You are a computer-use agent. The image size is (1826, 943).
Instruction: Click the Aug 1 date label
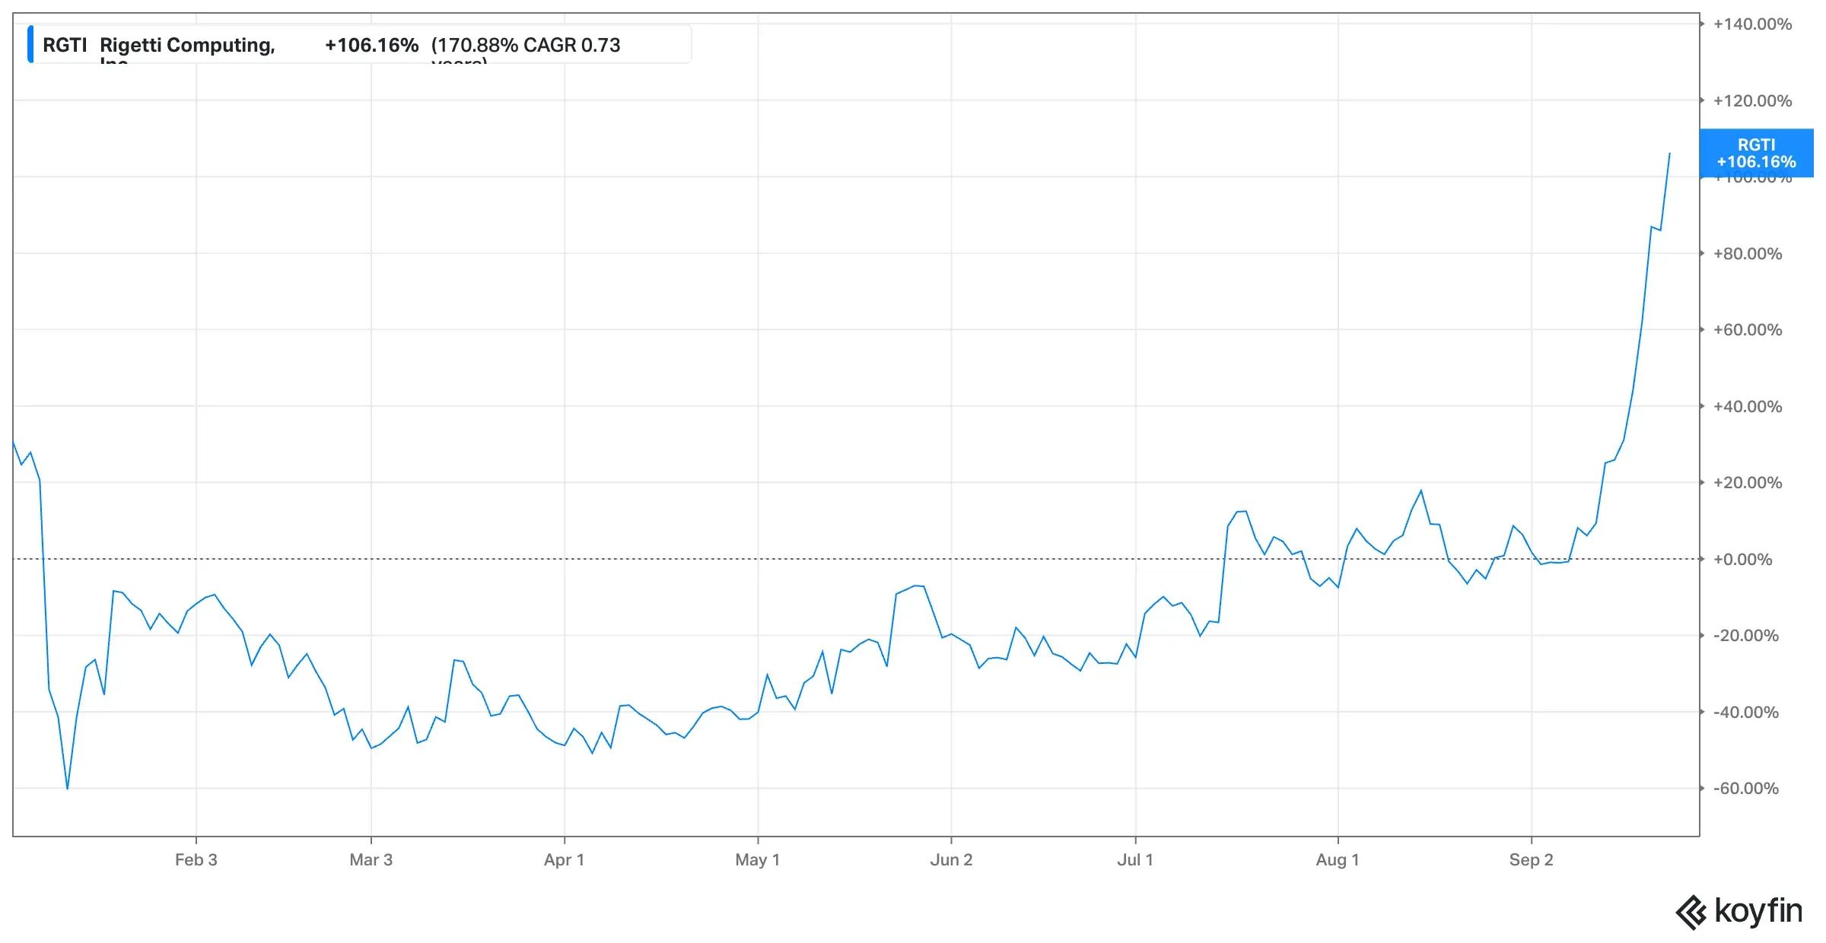pyautogui.click(x=1338, y=860)
